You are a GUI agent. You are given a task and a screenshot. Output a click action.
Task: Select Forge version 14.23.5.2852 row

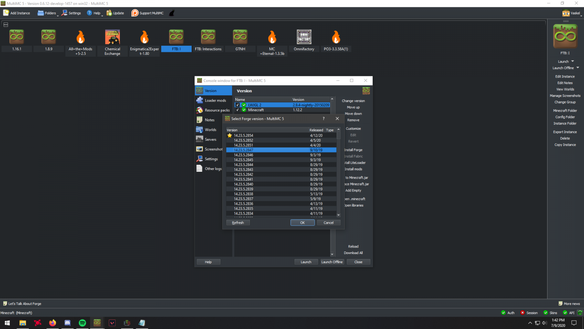(281, 140)
